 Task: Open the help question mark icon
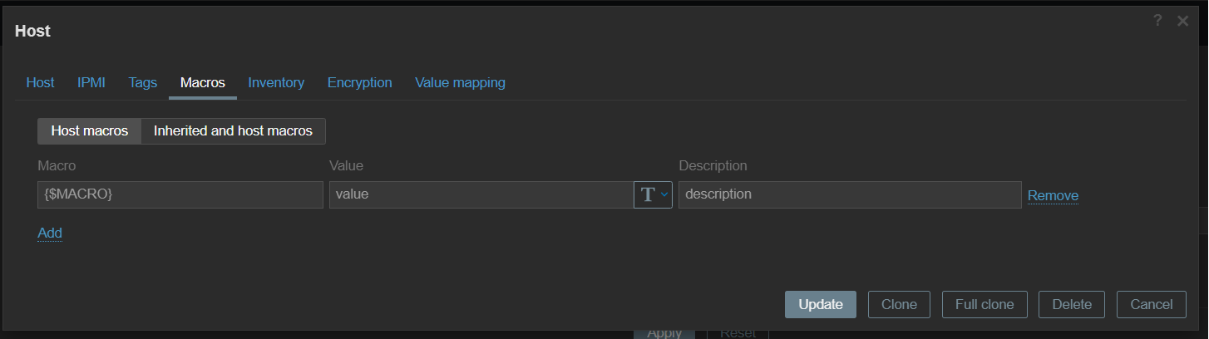pos(1157,22)
